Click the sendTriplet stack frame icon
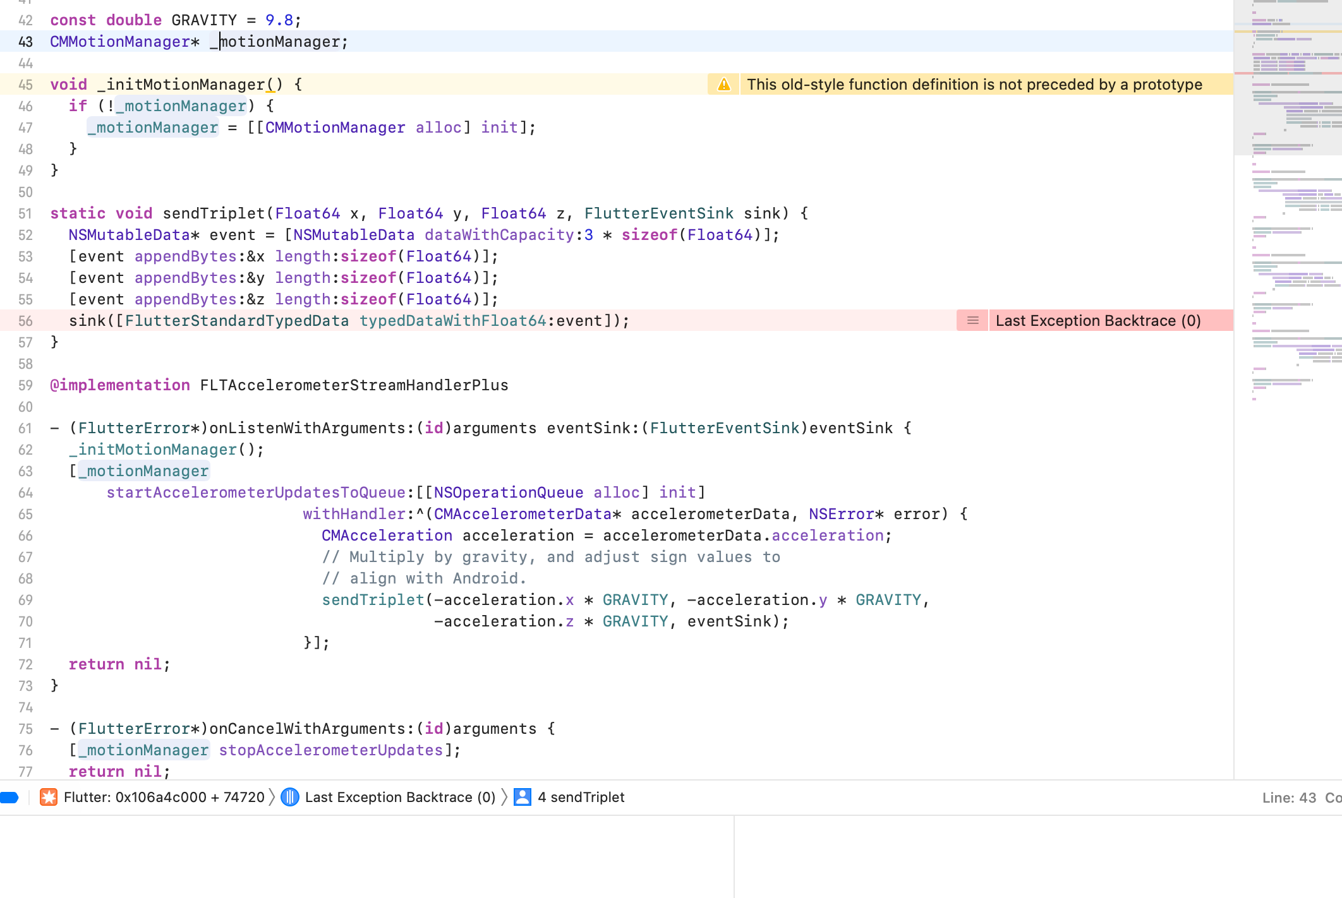The width and height of the screenshot is (1342, 898). coord(523,797)
